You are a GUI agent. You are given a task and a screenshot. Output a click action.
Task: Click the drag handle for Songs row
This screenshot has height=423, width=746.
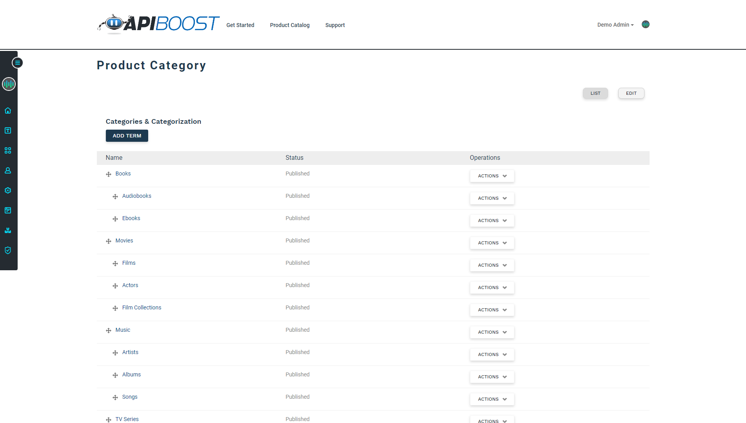point(115,398)
